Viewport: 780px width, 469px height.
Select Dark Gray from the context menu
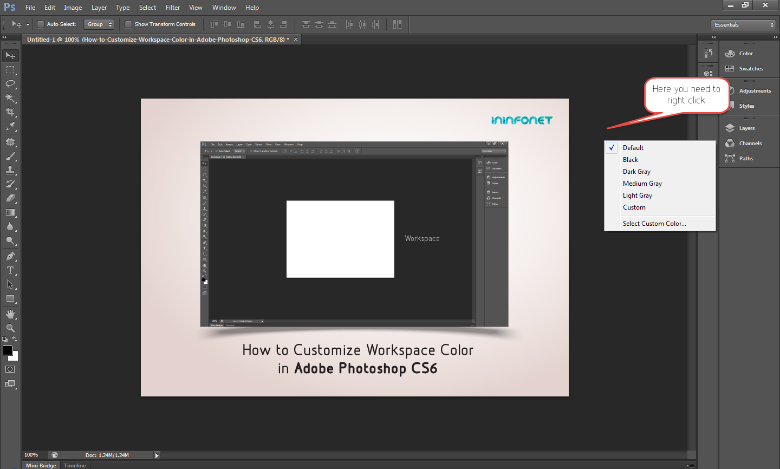coord(636,171)
